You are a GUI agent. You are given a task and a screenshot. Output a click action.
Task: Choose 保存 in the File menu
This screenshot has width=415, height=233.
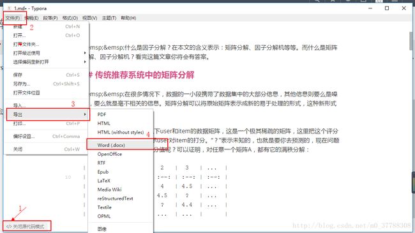tap(47, 75)
